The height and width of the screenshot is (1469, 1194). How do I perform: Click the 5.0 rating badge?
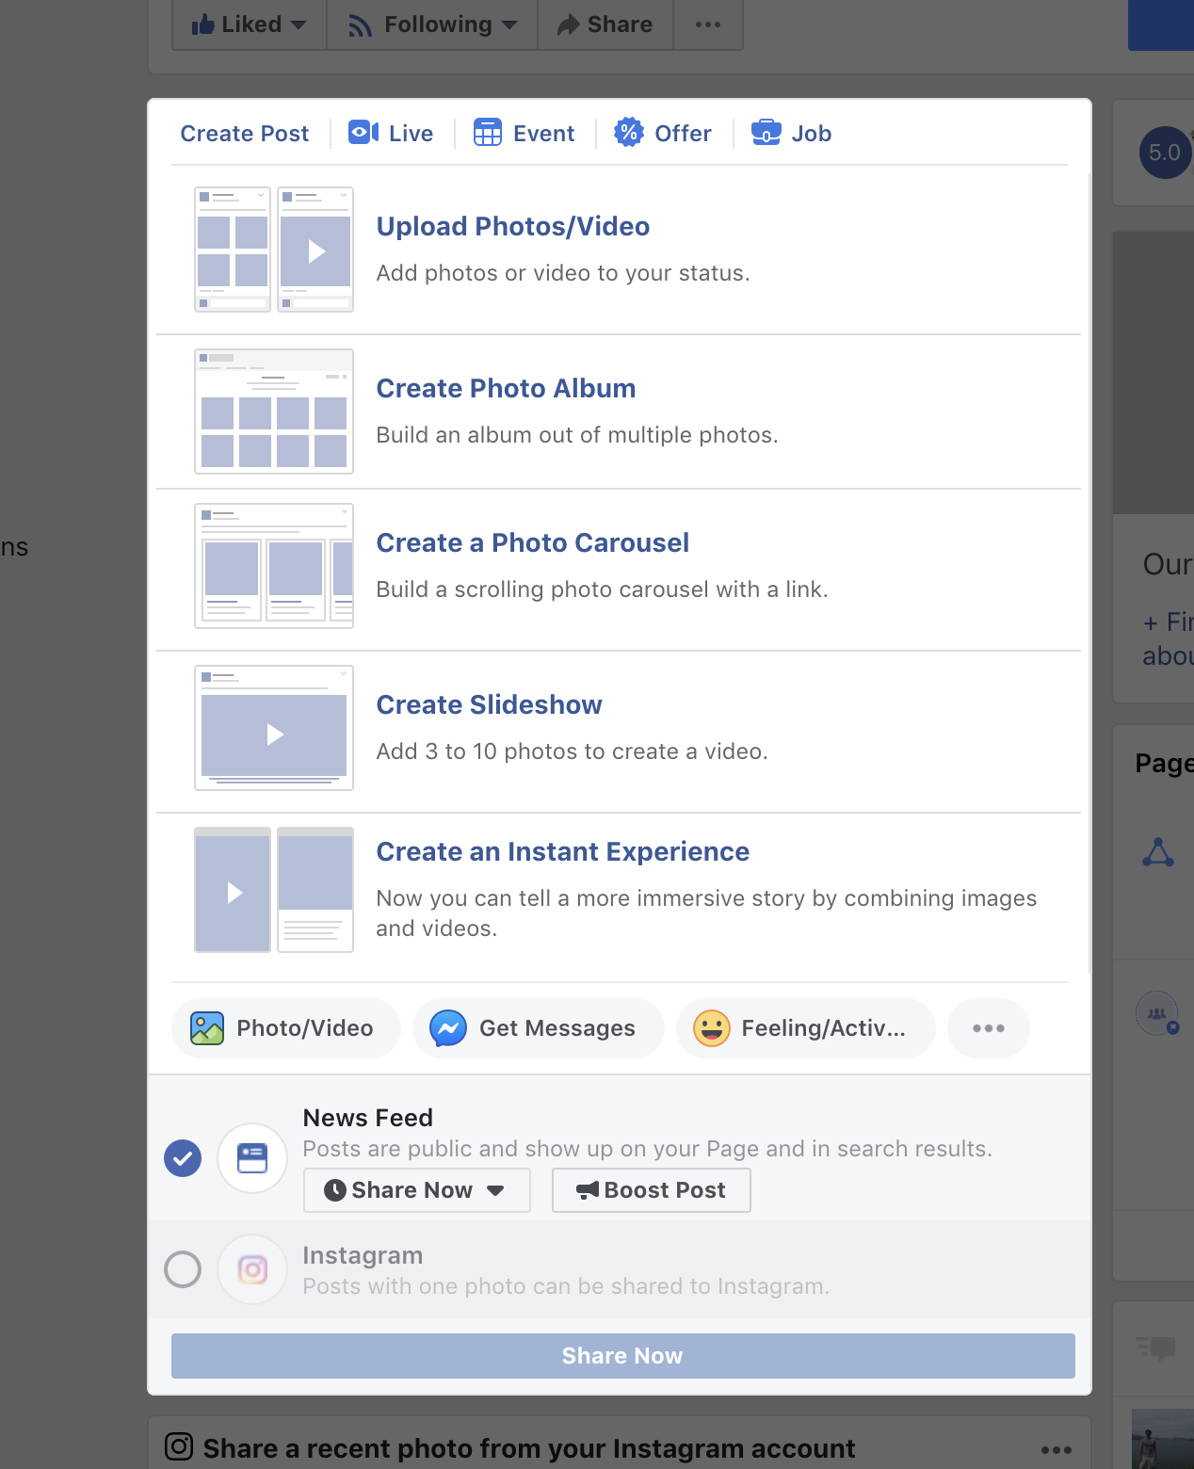1166,153
